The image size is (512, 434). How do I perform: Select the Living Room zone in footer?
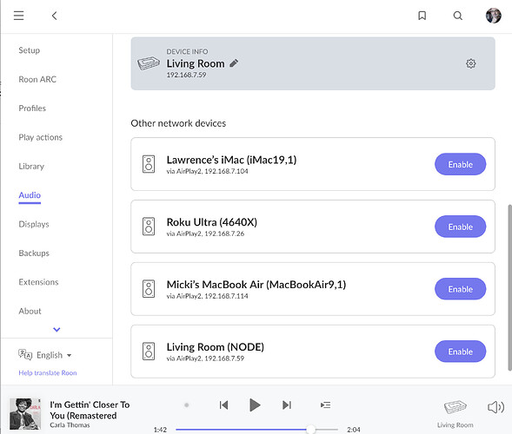click(x=455, y=413)
